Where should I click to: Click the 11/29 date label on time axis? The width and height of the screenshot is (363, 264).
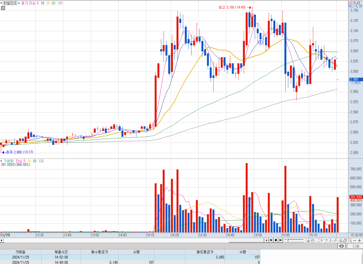pos(5,235)
